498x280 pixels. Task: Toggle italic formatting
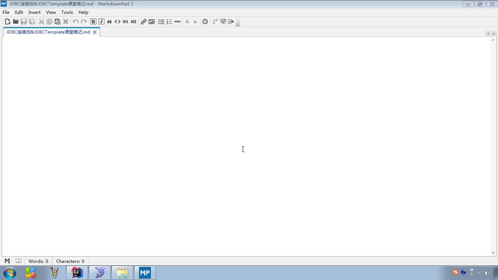101,22
